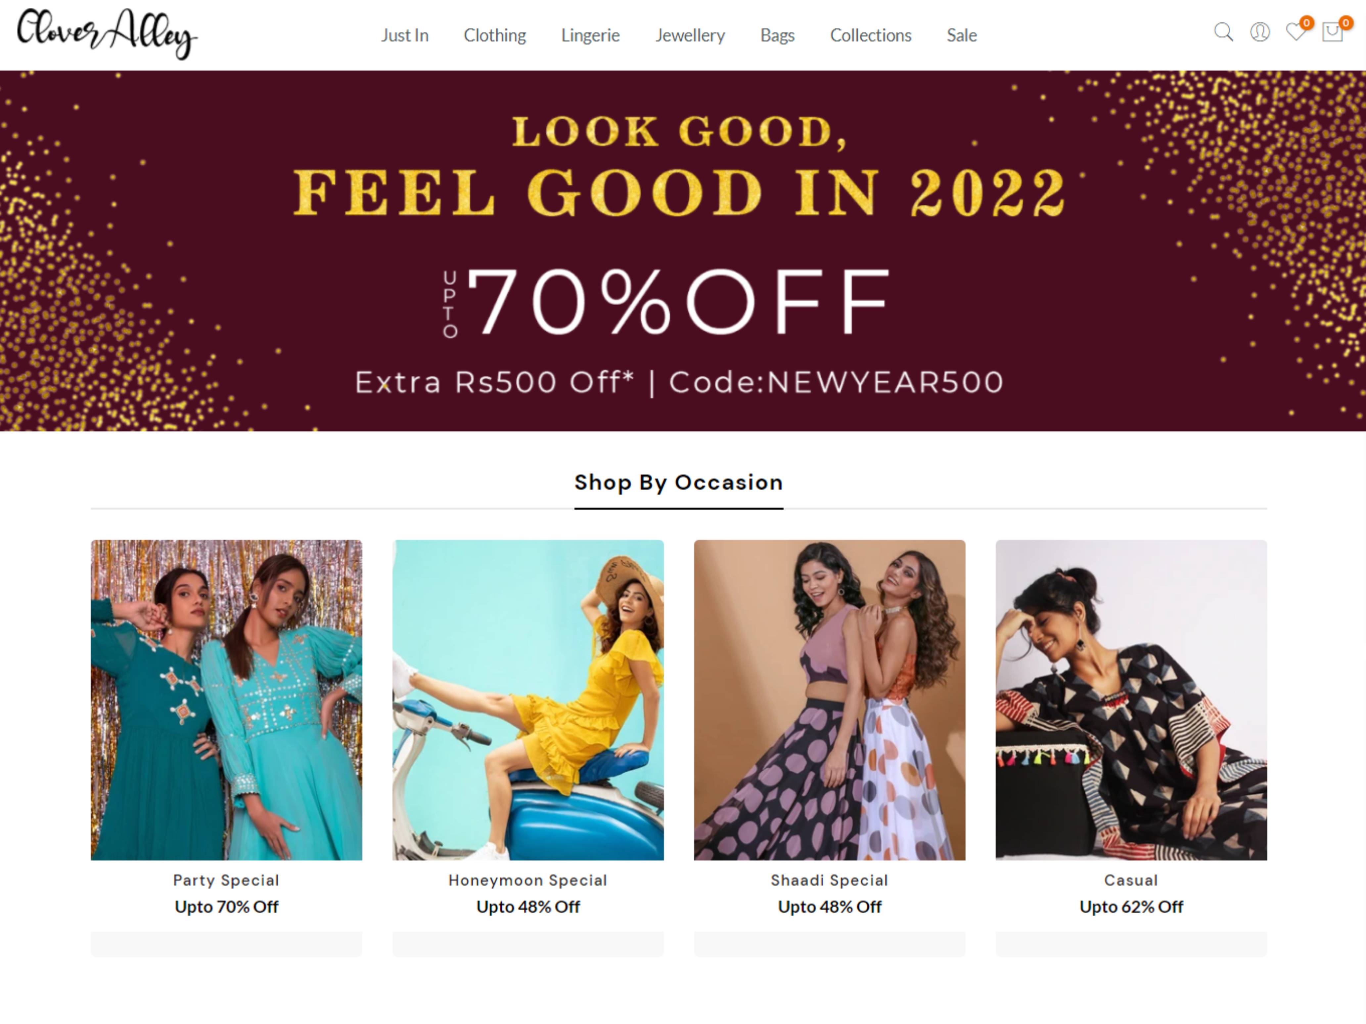Open the Party Special photo
Screen dimensions: 1366x1024
coord(227,700)
